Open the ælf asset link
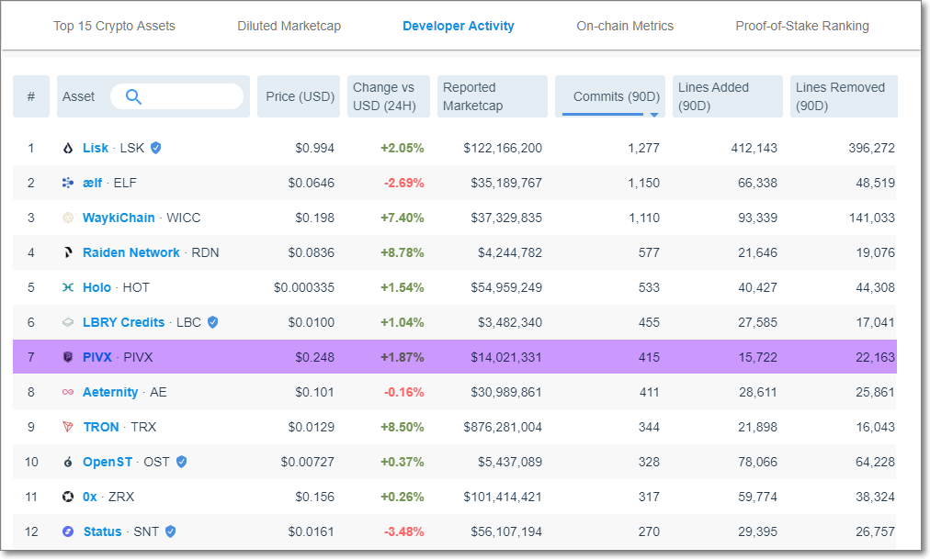Image resolution: width=930 pixels, height=559 pixels. point(93,183)
